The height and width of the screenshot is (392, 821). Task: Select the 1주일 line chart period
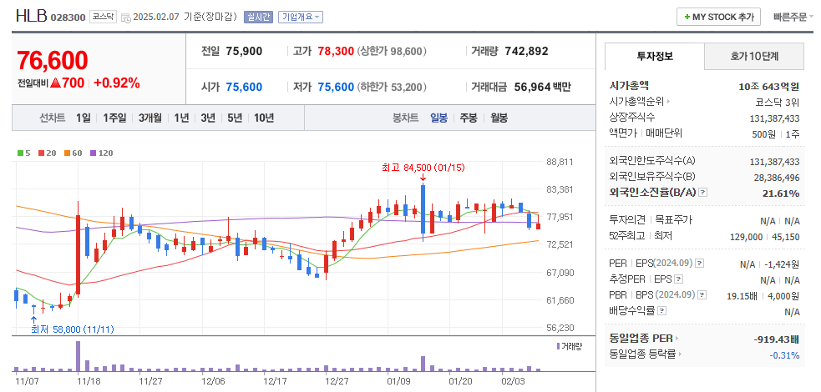[114, 118]
